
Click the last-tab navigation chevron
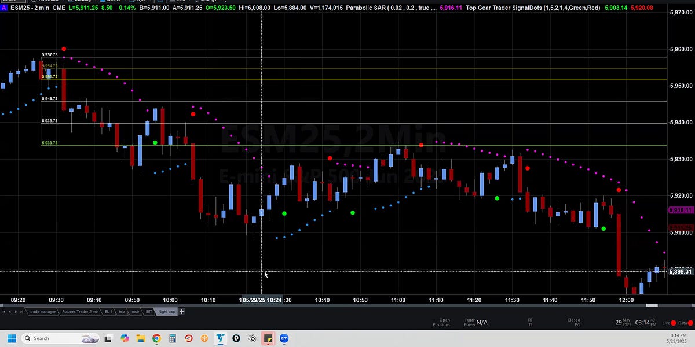click(21, 312)
